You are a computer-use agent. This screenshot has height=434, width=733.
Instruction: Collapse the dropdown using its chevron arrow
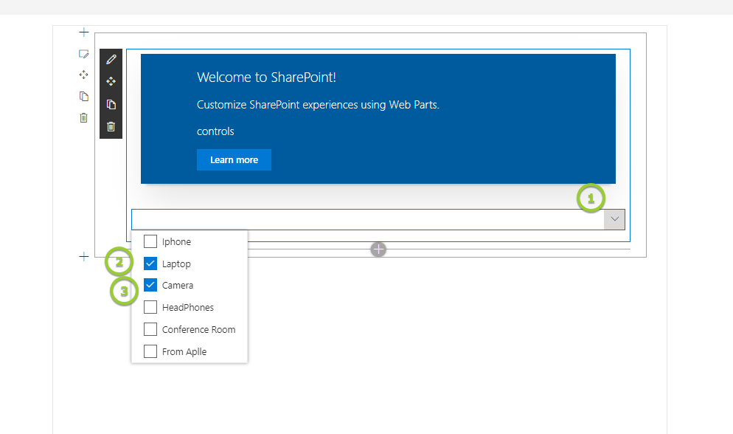[x=614, y=219]
